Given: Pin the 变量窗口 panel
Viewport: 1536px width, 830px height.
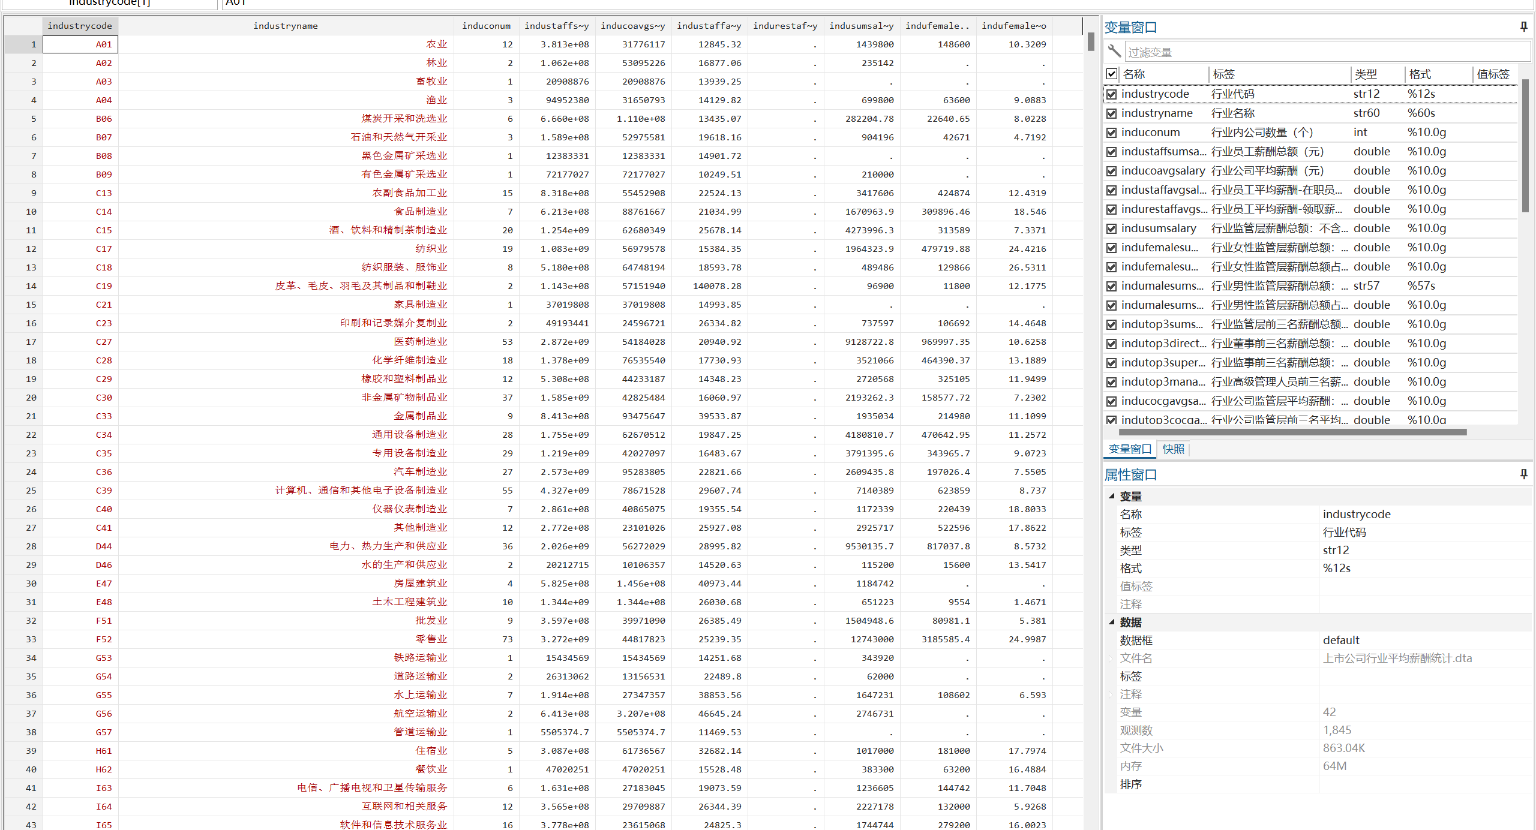Looking at the screenshot, I should [x=1523, y=26].
